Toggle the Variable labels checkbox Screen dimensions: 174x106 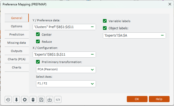(x=105, y=21)
